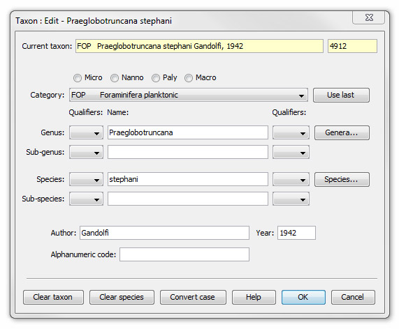Screen dimensions: 399x329
Task: Open Help for this dialog
Action: click(254, 297)
